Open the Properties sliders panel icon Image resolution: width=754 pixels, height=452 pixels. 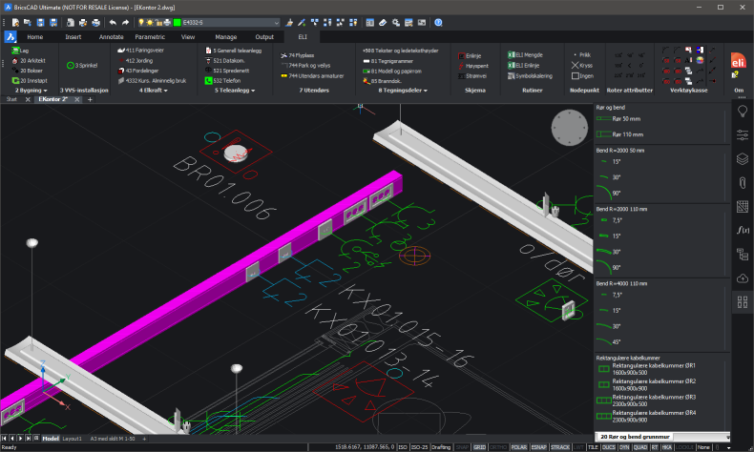tap(742, 134)
